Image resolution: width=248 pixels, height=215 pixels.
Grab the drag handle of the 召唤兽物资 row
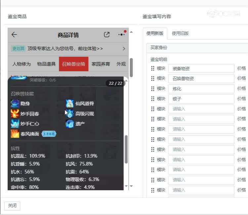(x=153, y=78)
